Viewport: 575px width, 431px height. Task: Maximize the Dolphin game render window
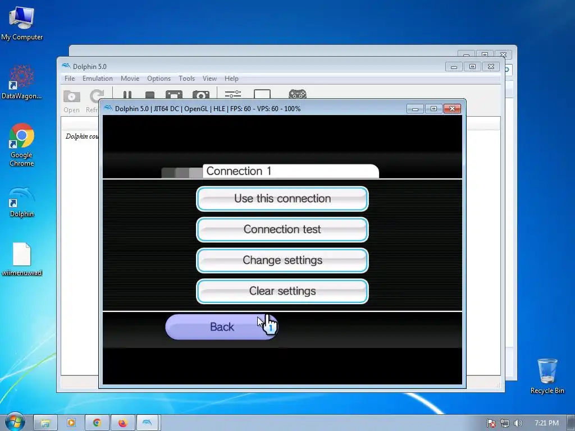pyautogui.click(x=433, y=108)
